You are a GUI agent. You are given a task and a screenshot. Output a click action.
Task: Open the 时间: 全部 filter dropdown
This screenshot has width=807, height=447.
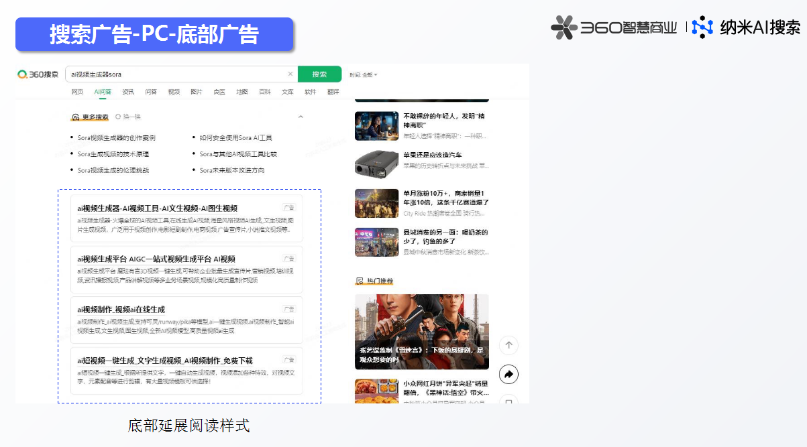point(364,74)
